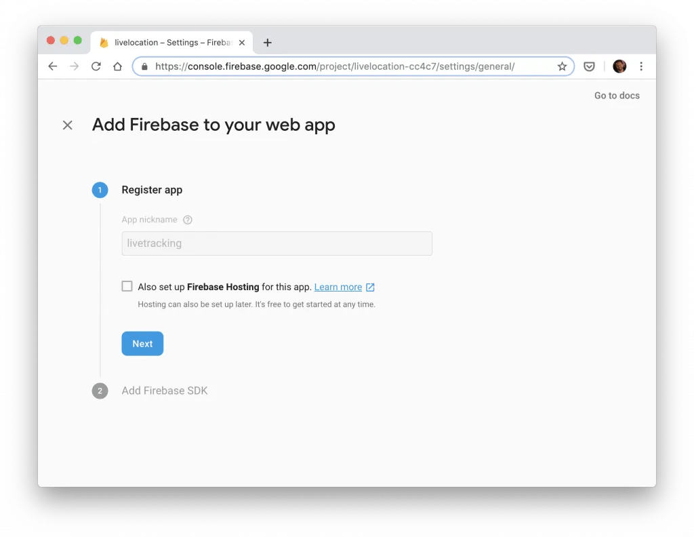Bookmark the page via the star icon
694x537 pixels.
[562, 66]
